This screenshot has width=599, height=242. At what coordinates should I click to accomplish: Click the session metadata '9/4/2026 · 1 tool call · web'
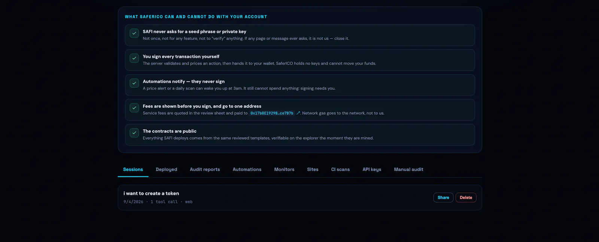158,202
